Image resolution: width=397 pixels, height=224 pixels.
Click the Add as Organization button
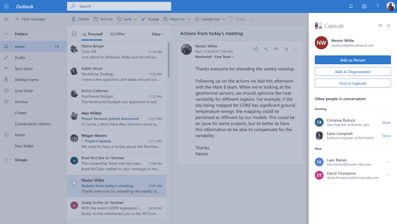point(353,71)
